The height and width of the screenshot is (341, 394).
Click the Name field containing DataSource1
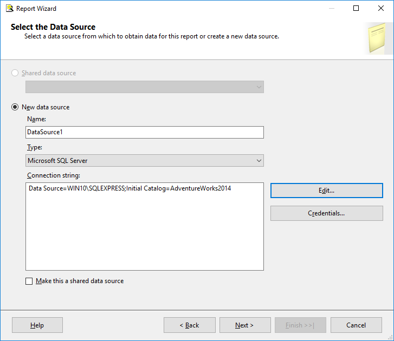[x=144, y=132]
